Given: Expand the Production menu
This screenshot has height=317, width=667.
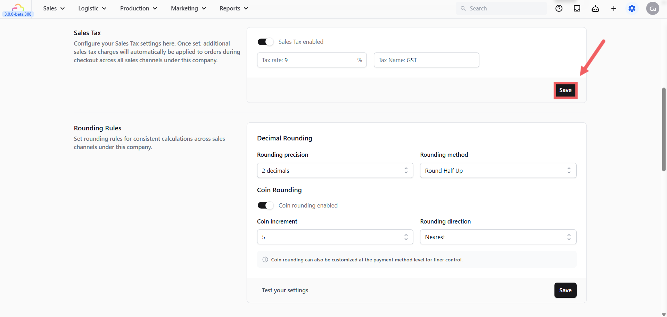Looking at the screenshot, I should [x=139, y=8].
